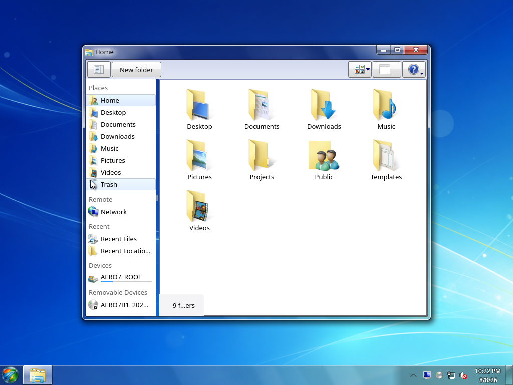Open the disc tray icon
This screenshot has height=385, width=513.
click(x=439, y=375)
